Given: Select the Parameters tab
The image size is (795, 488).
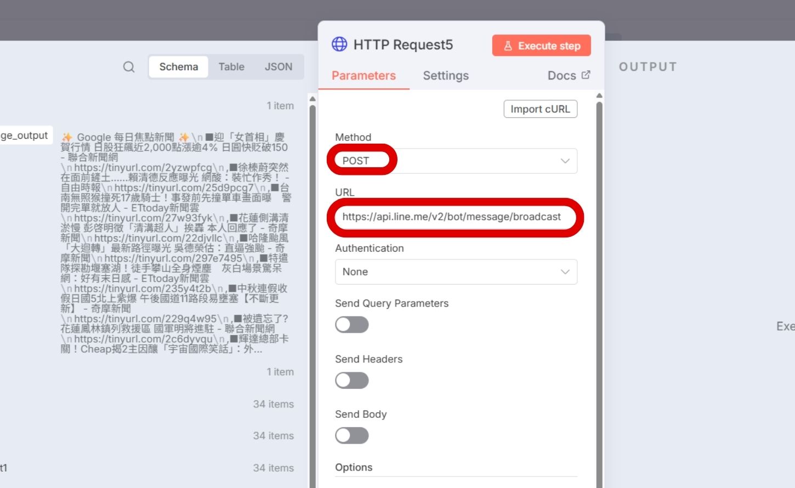Looking at the screenshot, I should coord(364,75).
